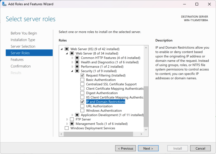
Task: Toggle the Health and Diagnostics checkbox
Action: point(77,62)
